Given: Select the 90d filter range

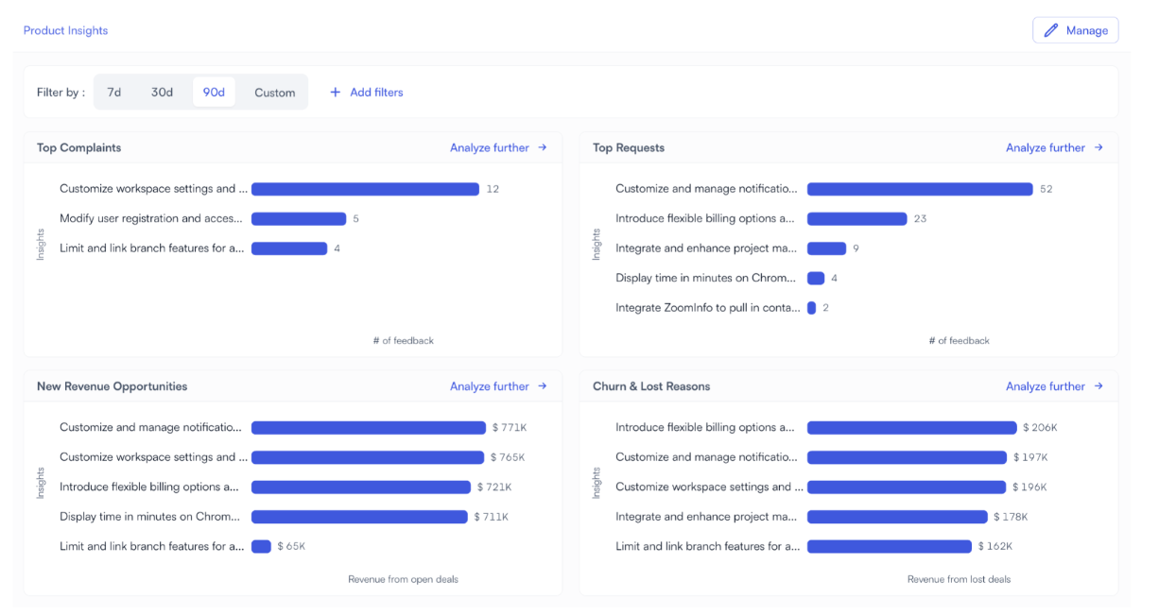Looking at the screenshot, I should [214, 93].
